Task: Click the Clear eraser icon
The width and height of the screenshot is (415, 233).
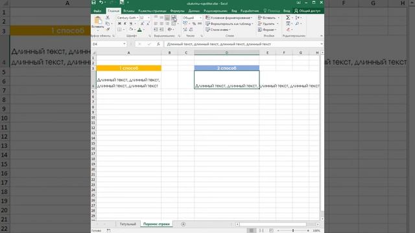Action: point(288,30)
